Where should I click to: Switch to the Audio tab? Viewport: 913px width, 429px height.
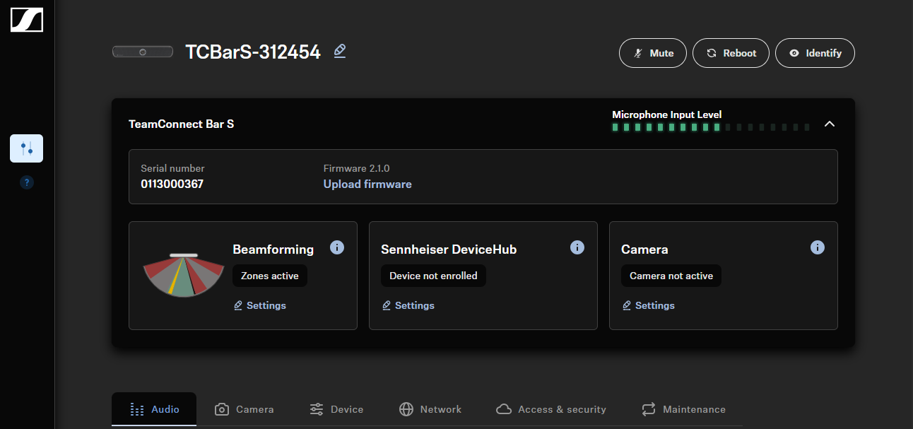(154, 409)
